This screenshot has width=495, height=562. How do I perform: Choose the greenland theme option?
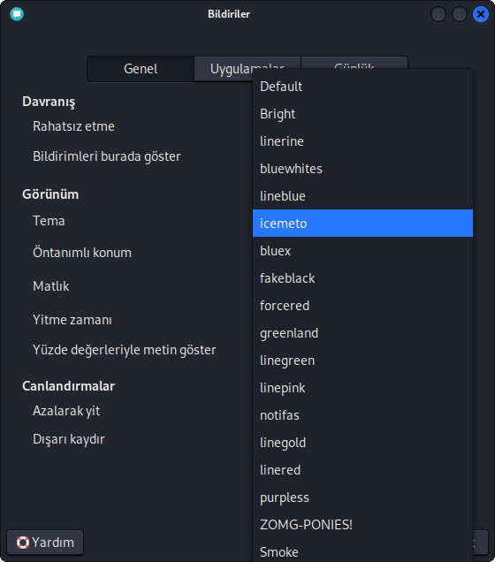(x=362, y=333)
